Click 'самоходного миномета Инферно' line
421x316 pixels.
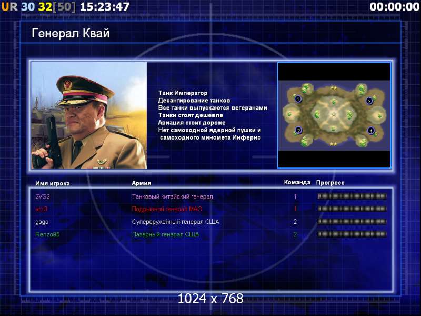(210, 137)
